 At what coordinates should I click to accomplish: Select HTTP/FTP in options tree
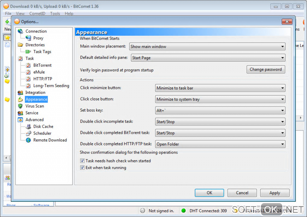(43, 79)
